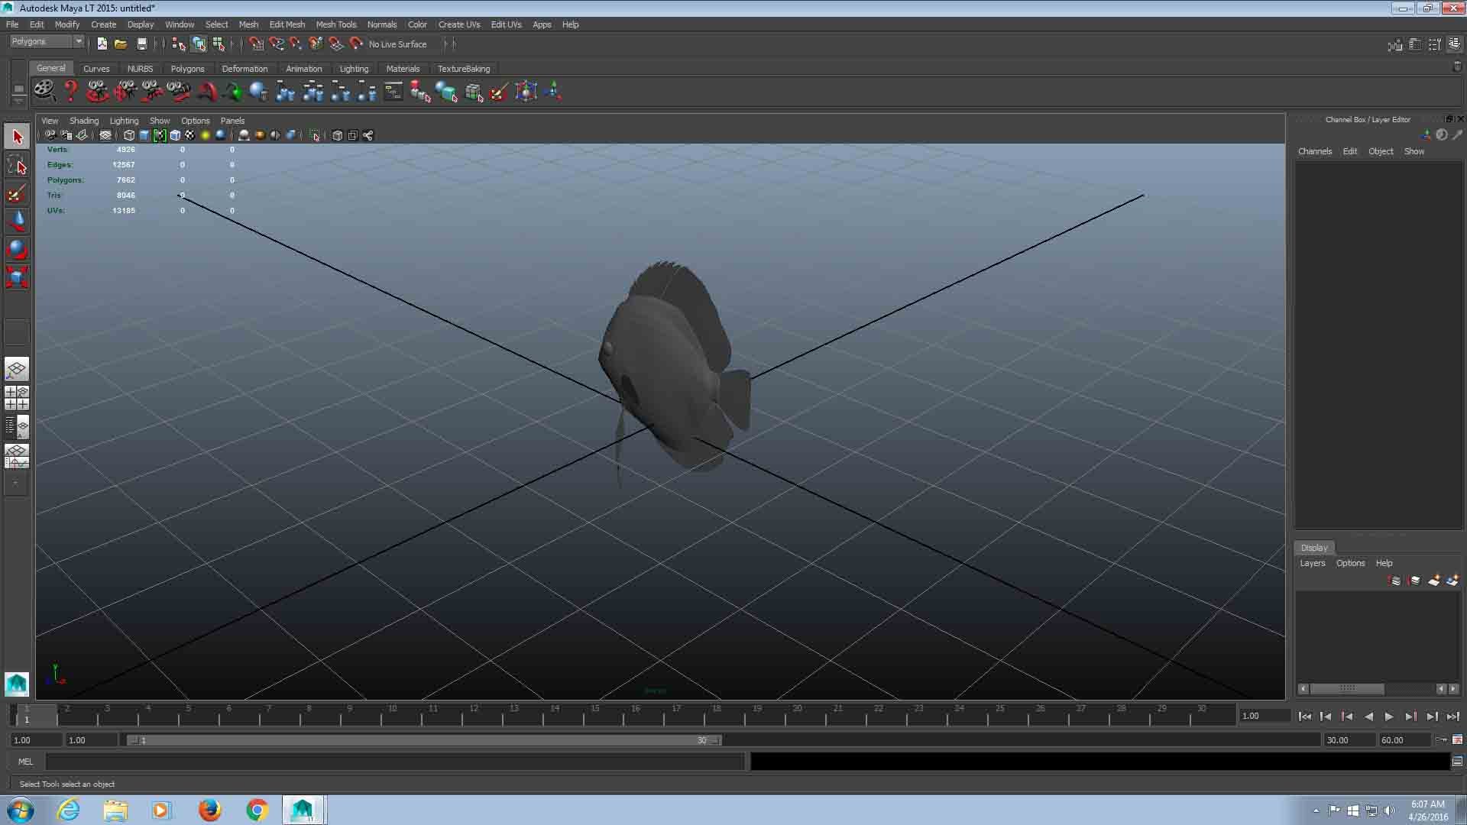Enable Snap to grids magnet icon
Image resolution: width=1467 pixels, height=825 pixels.
pos(256,44)
